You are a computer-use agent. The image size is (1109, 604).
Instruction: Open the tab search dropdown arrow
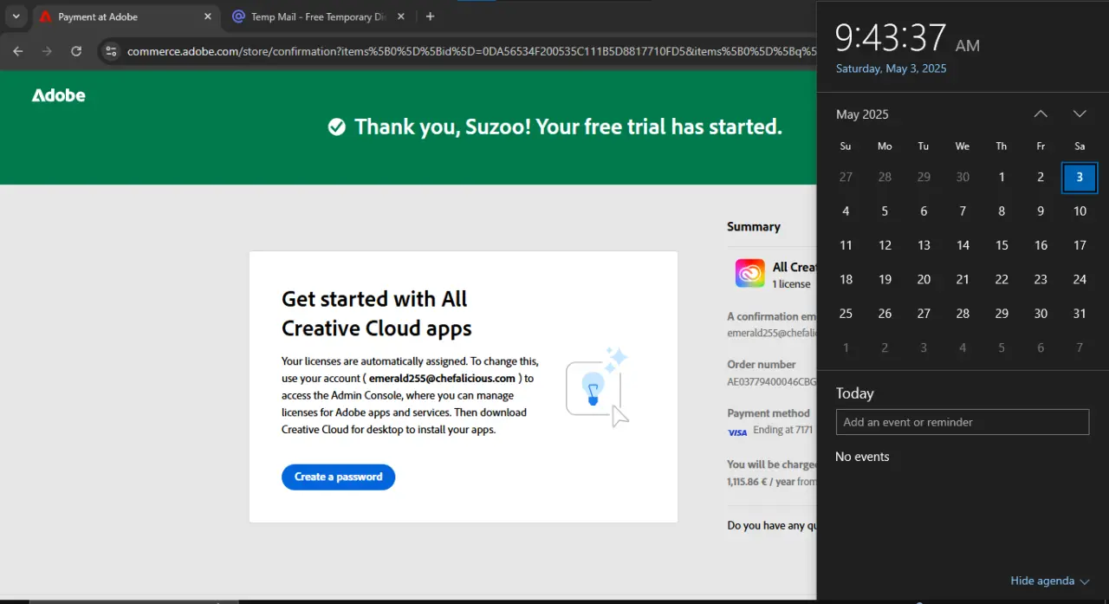[x=16, y=16]
